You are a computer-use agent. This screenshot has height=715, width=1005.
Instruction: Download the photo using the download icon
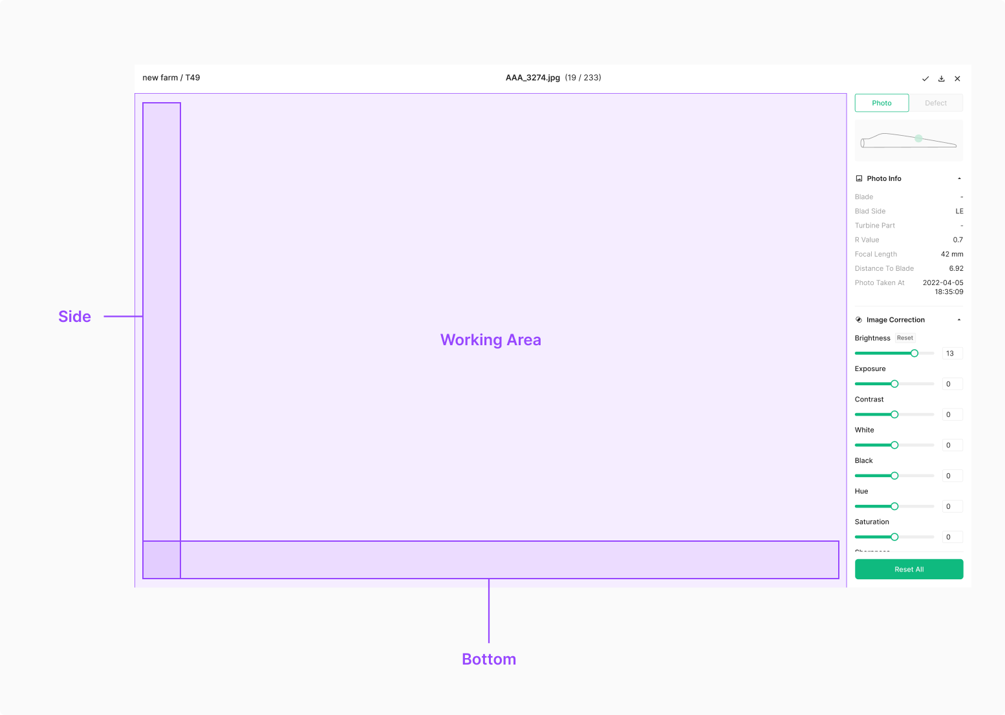tap(942, 78)
